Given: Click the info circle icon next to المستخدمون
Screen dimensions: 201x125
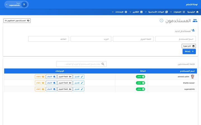Looking at the screenshot, I should click(162, 21).
